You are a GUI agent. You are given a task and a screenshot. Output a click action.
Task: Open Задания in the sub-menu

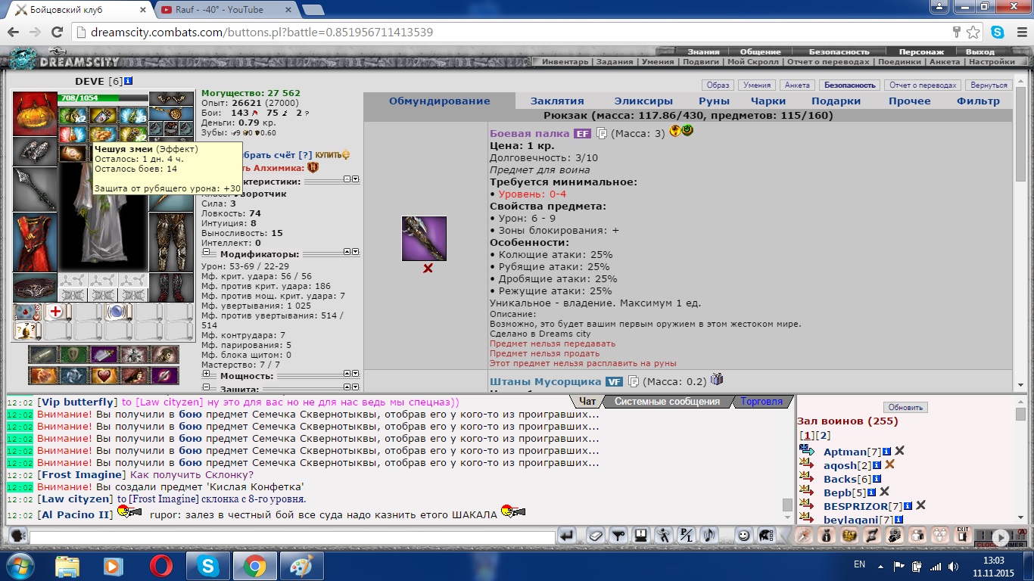(x=615, y=62)
